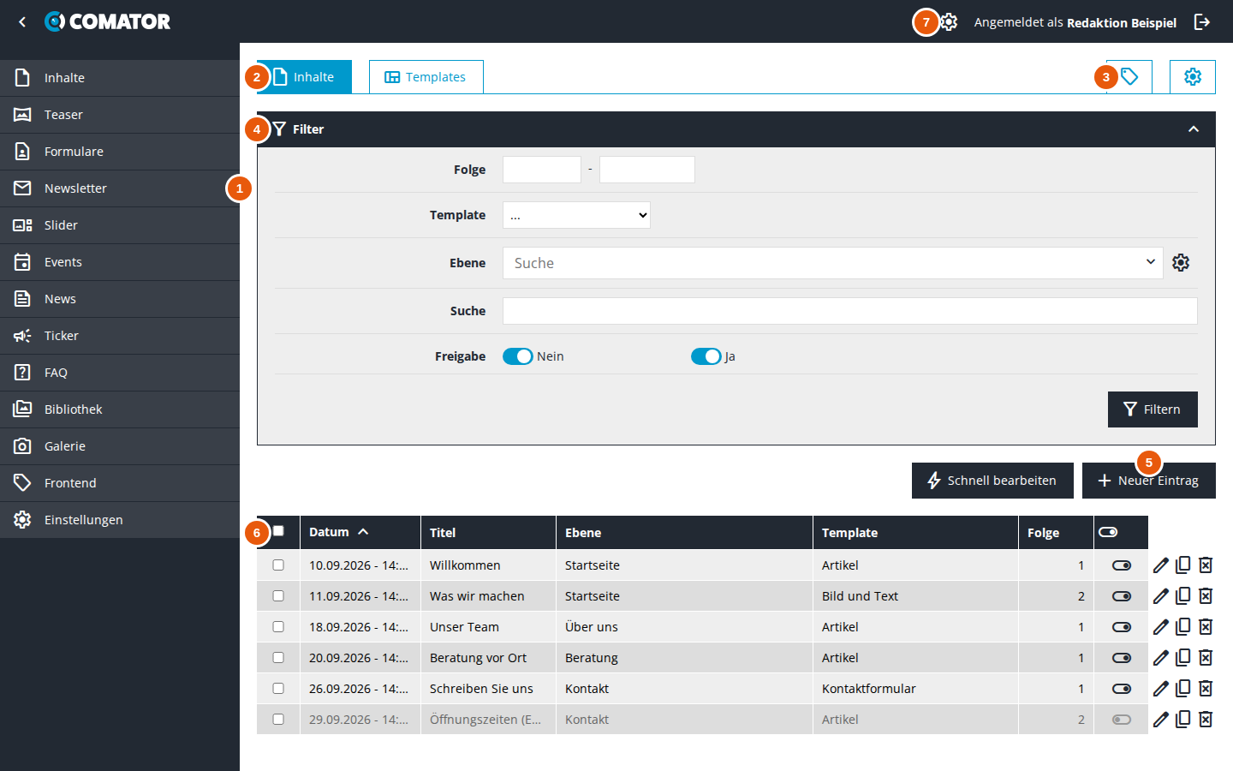Viewport: 1233px width, 771px height.
Task: Copy the Willkommen entry
Action: [x=1183, y=565]
